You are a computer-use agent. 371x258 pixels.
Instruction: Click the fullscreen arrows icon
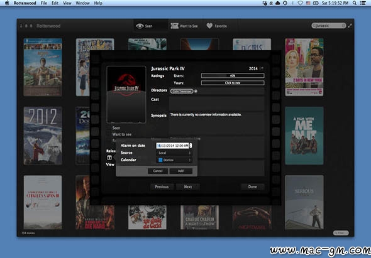coord(350,26)
